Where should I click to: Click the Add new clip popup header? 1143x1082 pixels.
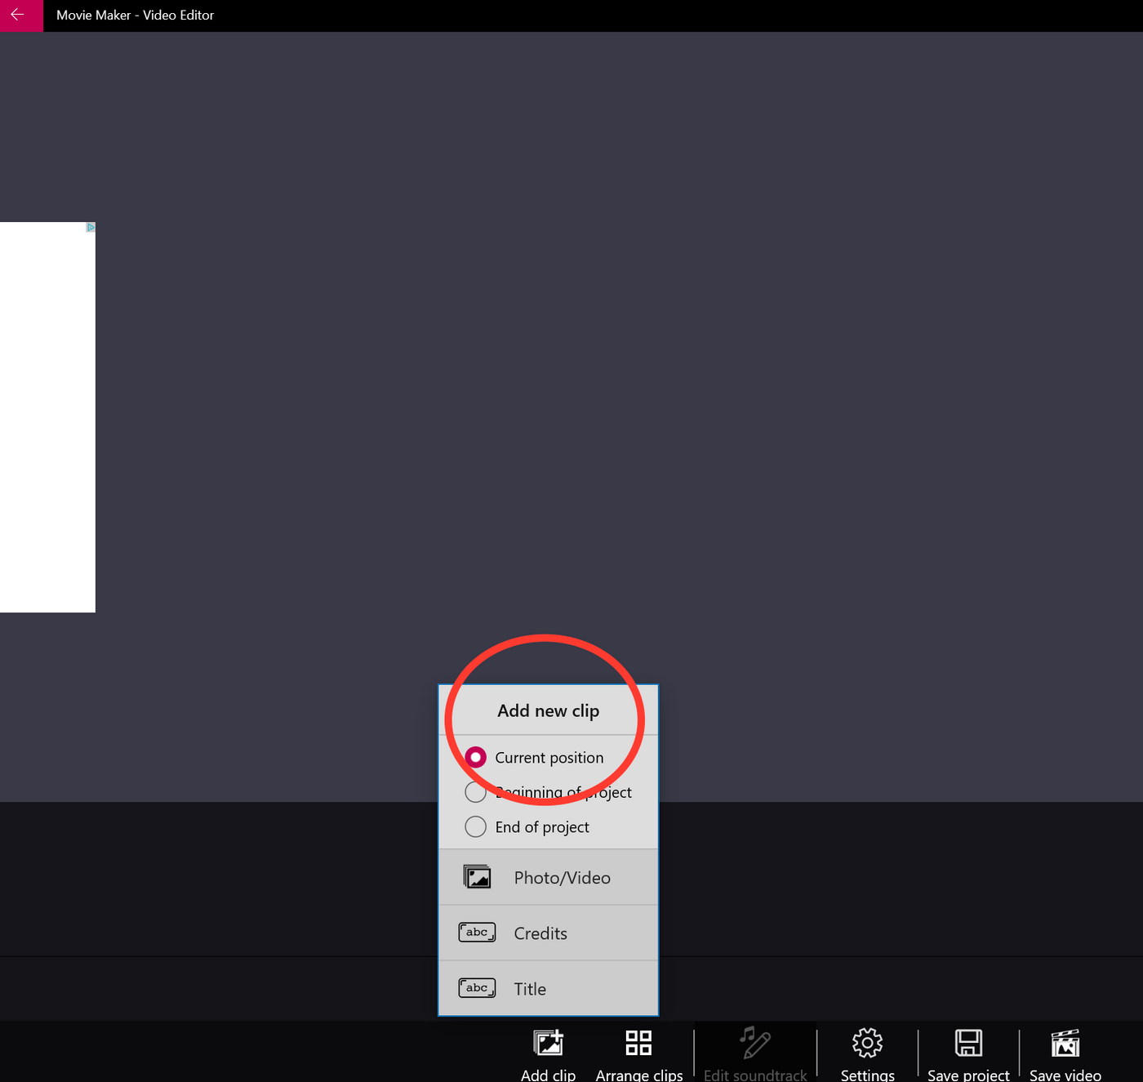point(548,710)
